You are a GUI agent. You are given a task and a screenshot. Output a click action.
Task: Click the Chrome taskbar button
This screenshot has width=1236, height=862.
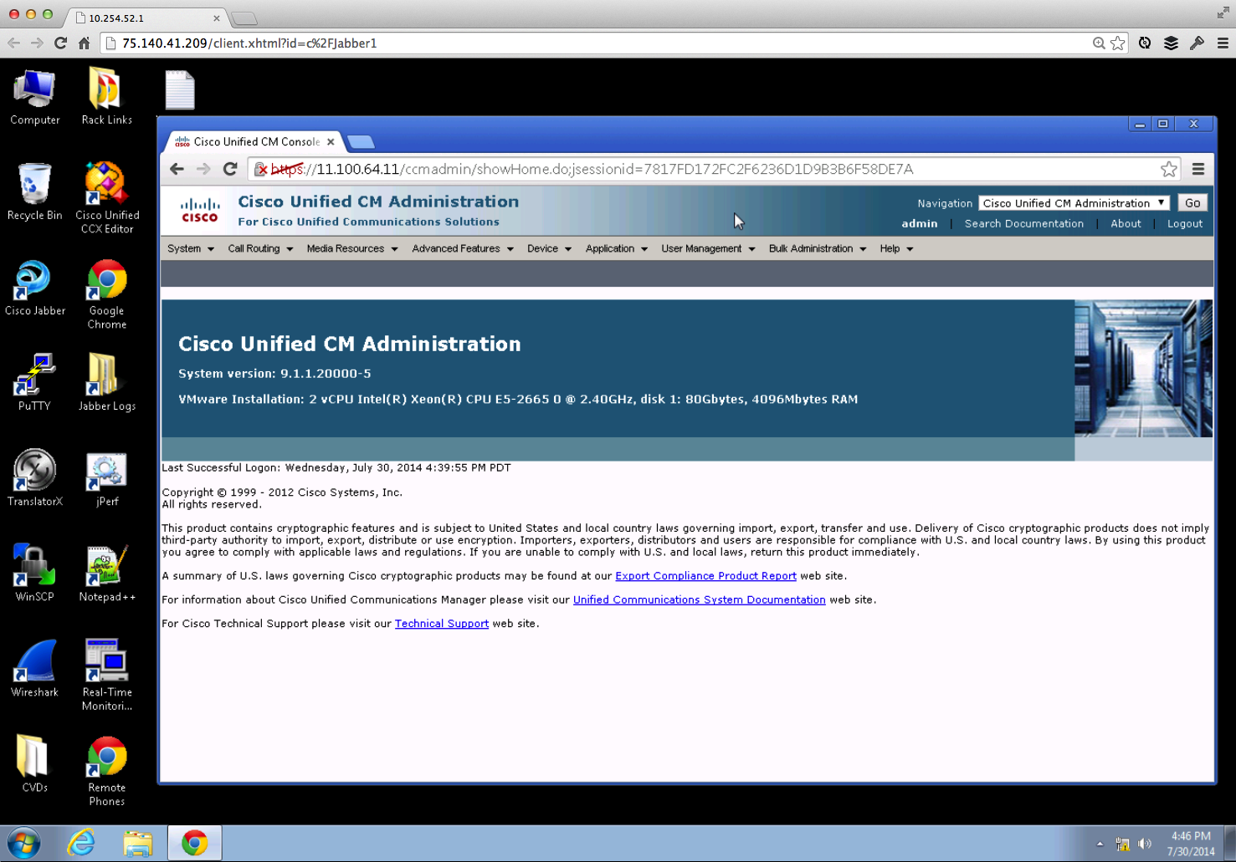click(195, 843)
